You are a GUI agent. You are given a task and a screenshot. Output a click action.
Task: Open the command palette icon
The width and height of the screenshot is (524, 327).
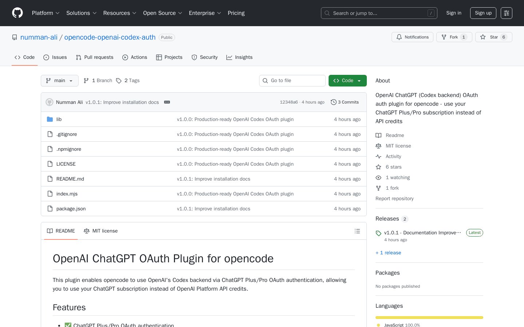click(506, 13)
